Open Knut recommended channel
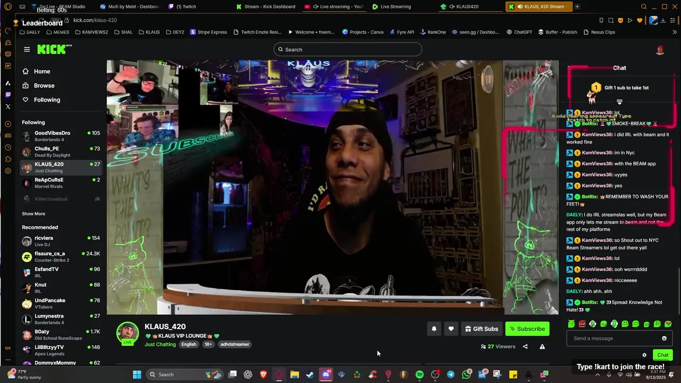 click(61, 288)
